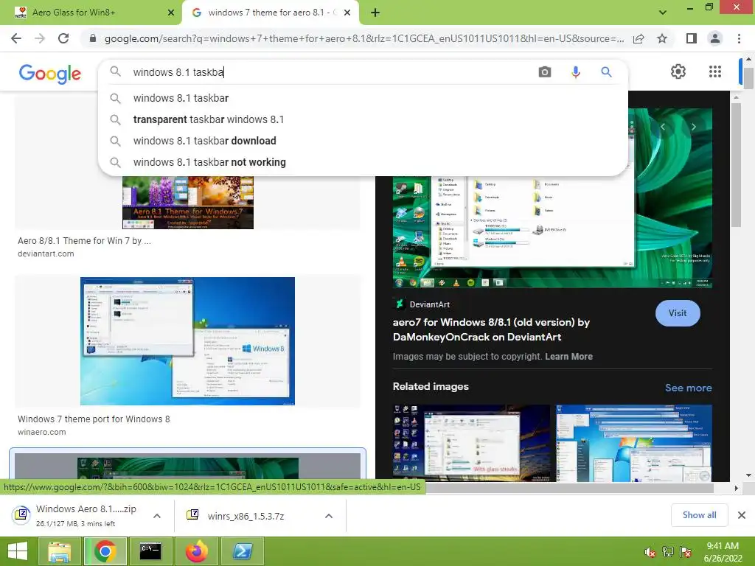Screen dimensions: 755x566
Task: Click the DeviantArt source label
Action: click(x=430, y=304)
